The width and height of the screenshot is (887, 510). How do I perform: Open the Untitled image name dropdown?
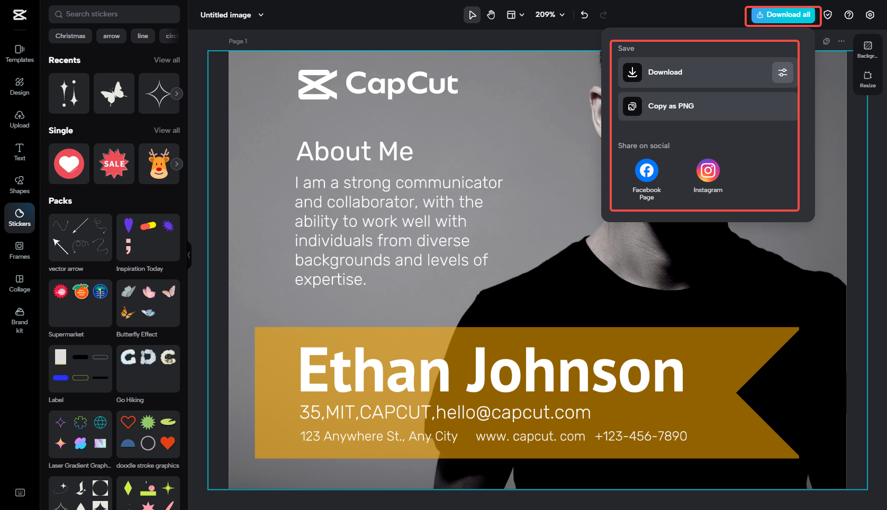[232, 15]
